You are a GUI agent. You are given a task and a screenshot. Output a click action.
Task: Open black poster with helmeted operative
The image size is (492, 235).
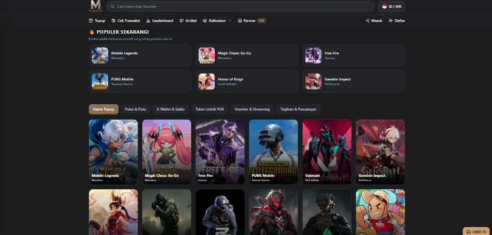point(220,212)
